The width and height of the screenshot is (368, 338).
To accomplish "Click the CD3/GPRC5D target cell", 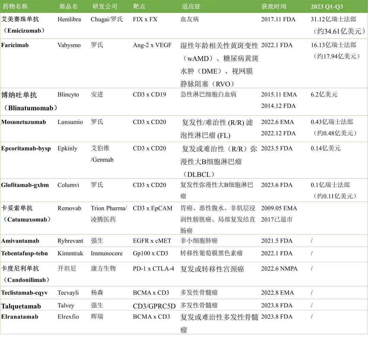I will (x=154, y=306).
